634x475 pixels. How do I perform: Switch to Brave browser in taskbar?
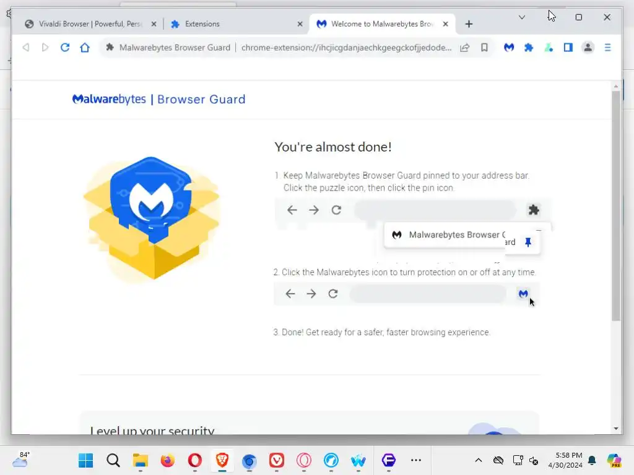click(222, 460)
